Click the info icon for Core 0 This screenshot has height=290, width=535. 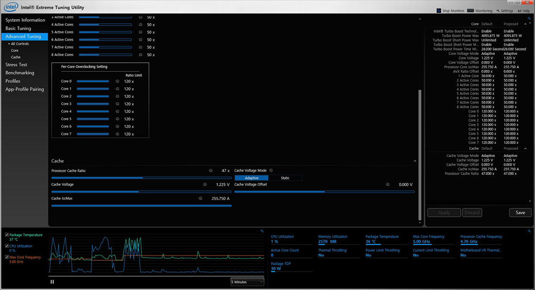[117, 82]
